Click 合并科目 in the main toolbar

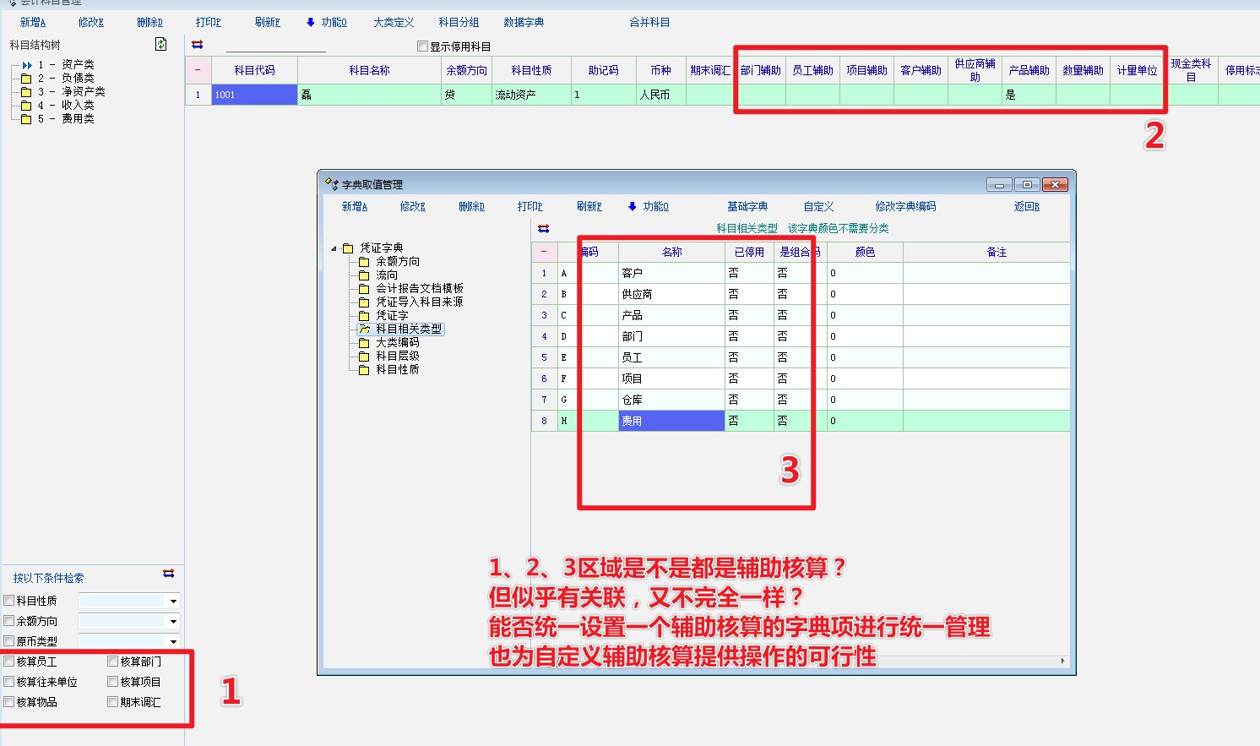(649, 23)
